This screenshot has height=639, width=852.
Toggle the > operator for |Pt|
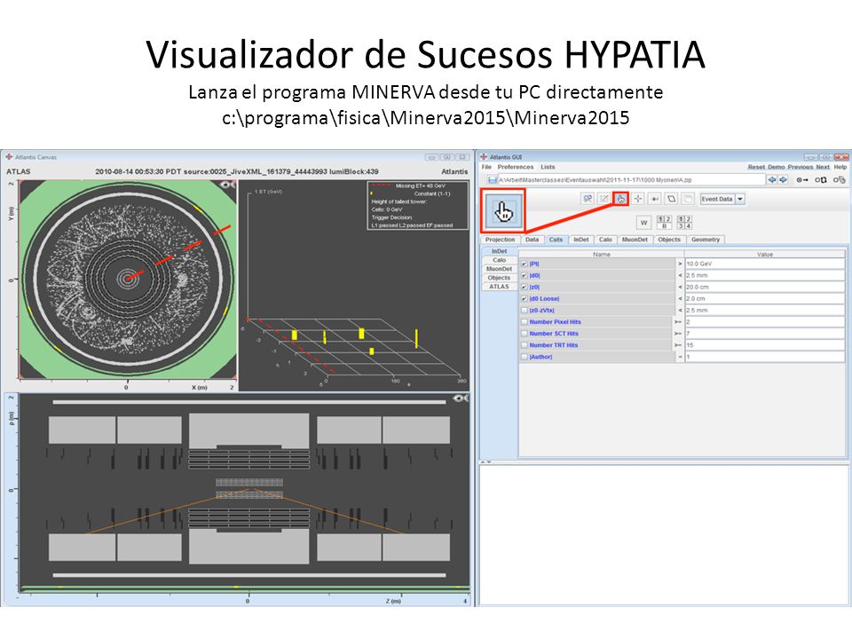[x=679, y=264]
